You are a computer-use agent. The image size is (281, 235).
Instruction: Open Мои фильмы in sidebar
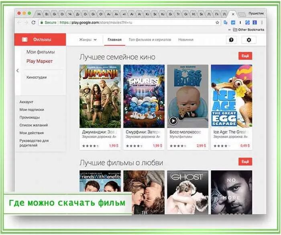(x=41, y=52)
